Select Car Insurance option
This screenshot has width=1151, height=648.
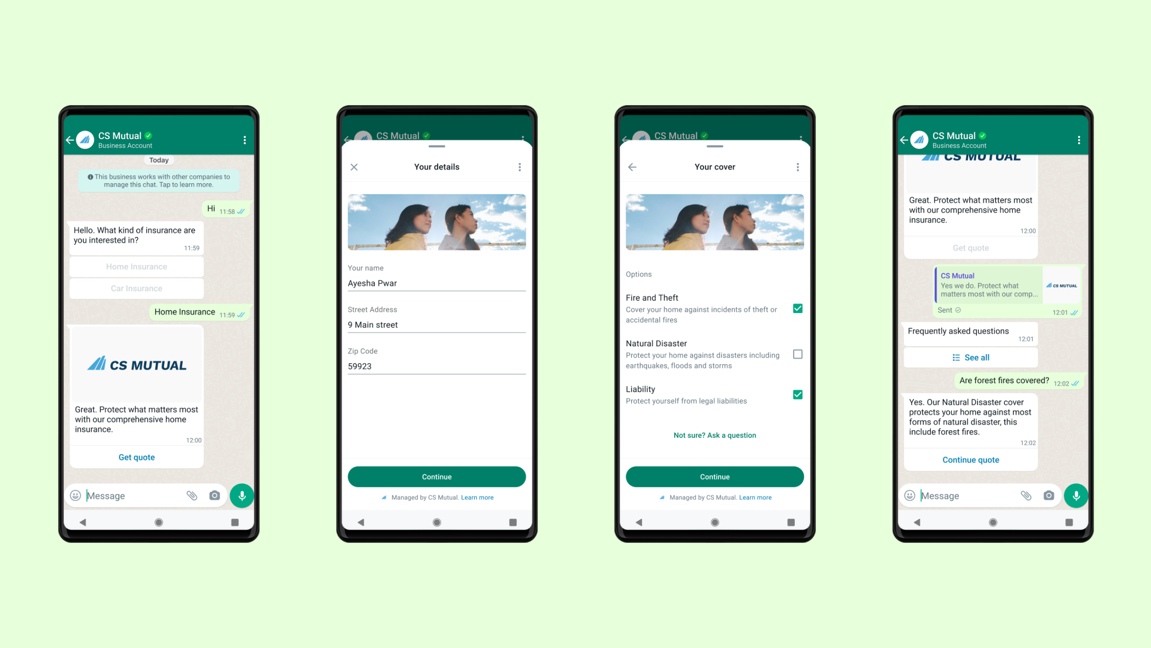tap(136, 288)
